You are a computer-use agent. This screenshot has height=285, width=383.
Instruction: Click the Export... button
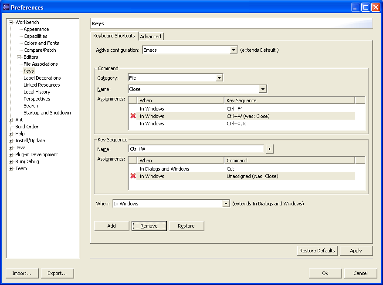coord(57,273)
